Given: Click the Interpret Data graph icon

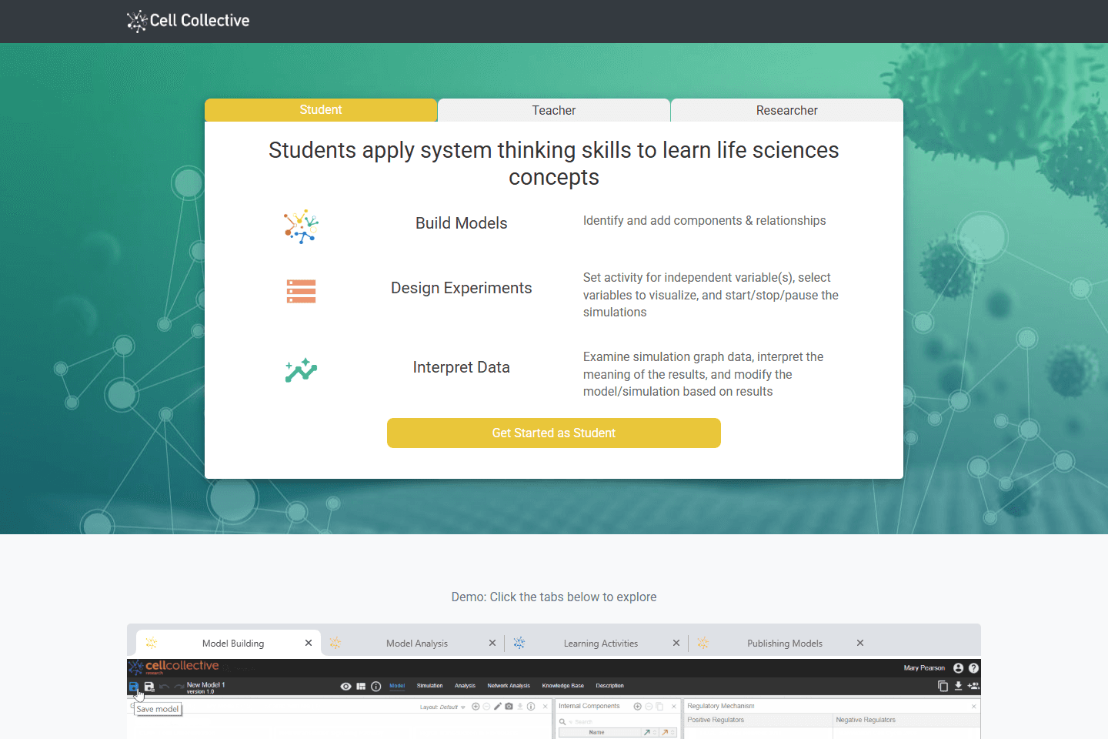Looking at the screenshot, I should 301,370.
